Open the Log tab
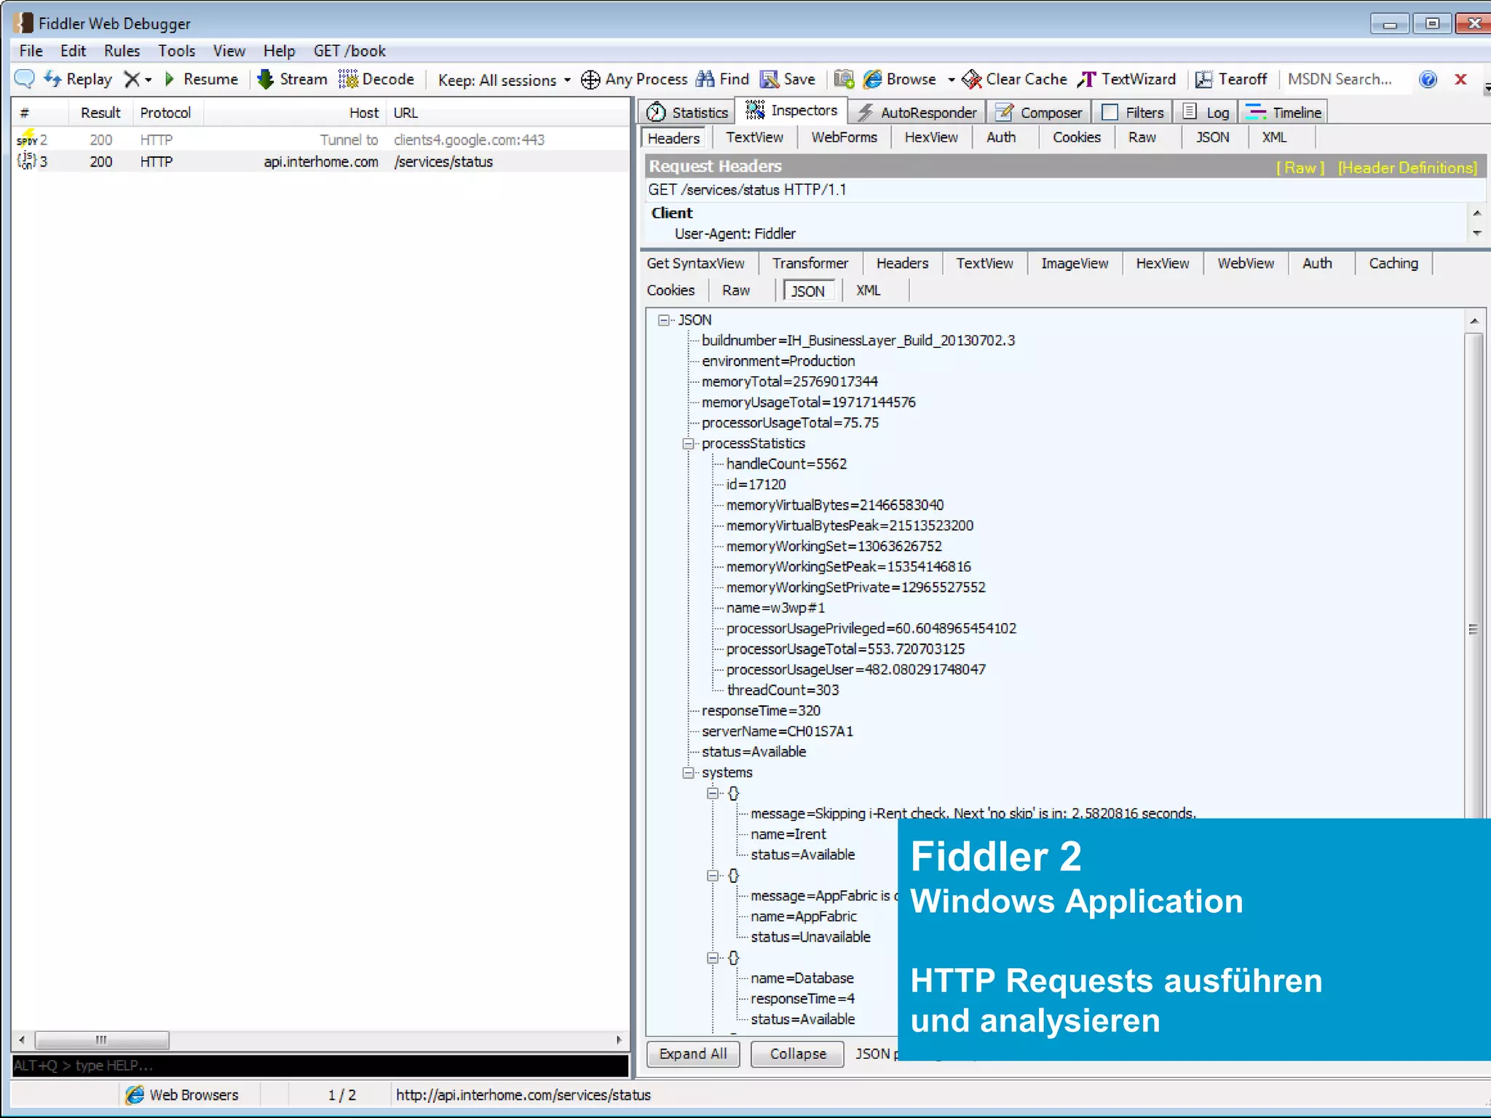Image resolution: width=1491 pixels, height=1118 pixels. tap(1205, 112)
